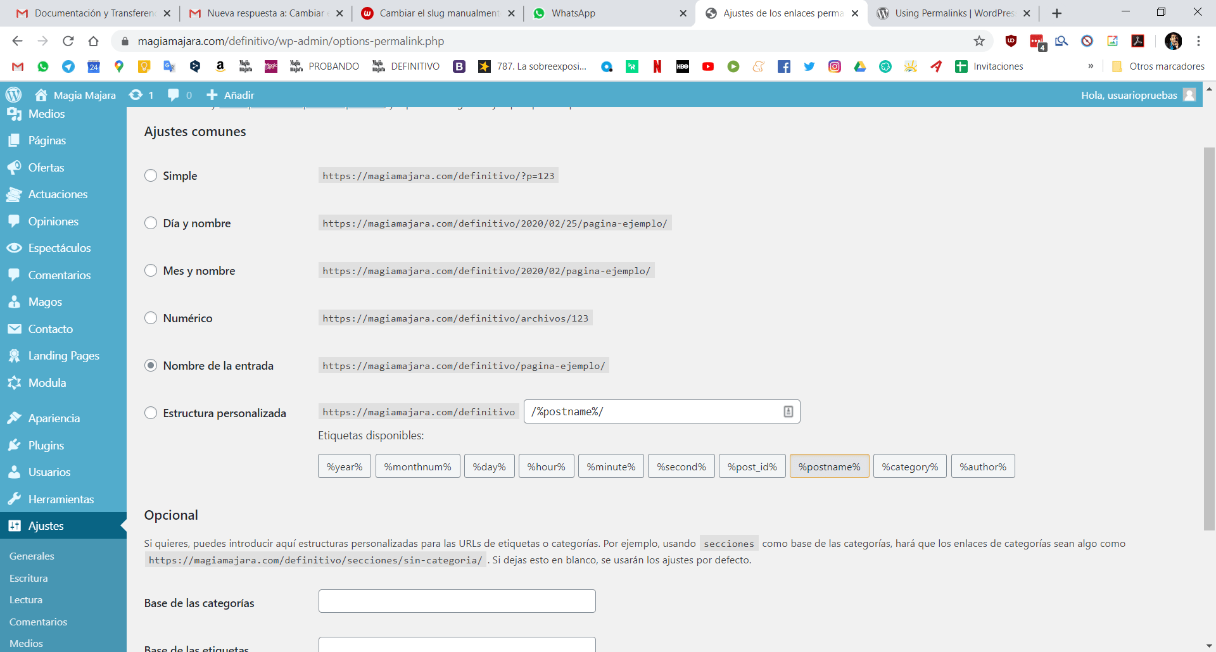The width and height of the screenshot is (1216, 652).
Task: Open the Hola, usuariopruebas account menu
Action: click(x=1138, y=95)
